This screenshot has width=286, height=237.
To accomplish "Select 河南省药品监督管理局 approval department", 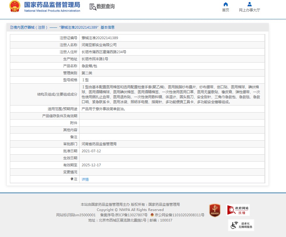I will pyautogui.click(x=99, y=144).
